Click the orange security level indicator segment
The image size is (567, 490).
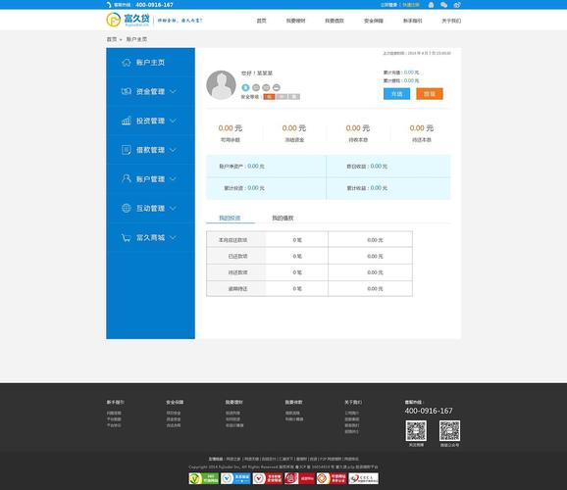(269, 96)
